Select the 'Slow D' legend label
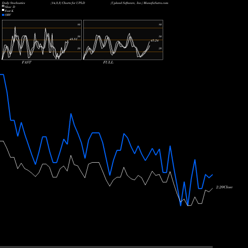Screen dimensions: 248x248 click(10, 7)
